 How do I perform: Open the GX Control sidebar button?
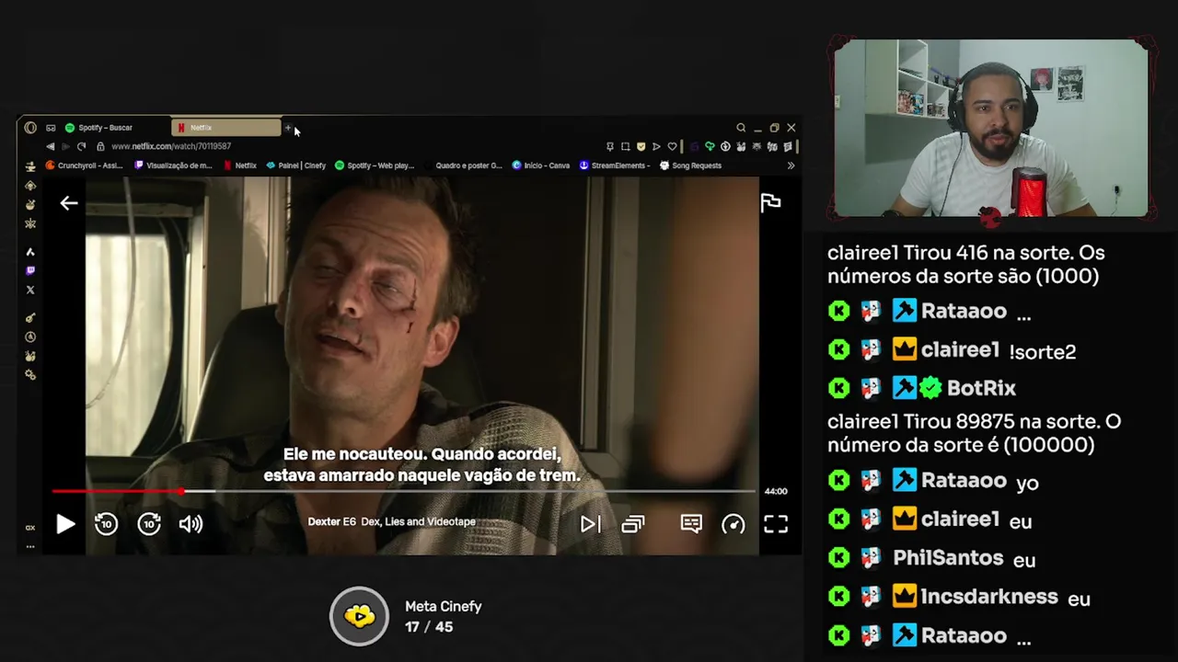[x=30, y=528]
